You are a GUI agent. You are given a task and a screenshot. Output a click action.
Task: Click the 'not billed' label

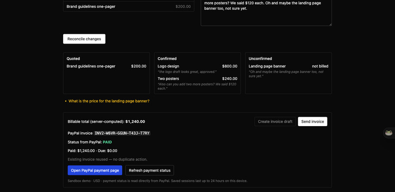(320, 66)
